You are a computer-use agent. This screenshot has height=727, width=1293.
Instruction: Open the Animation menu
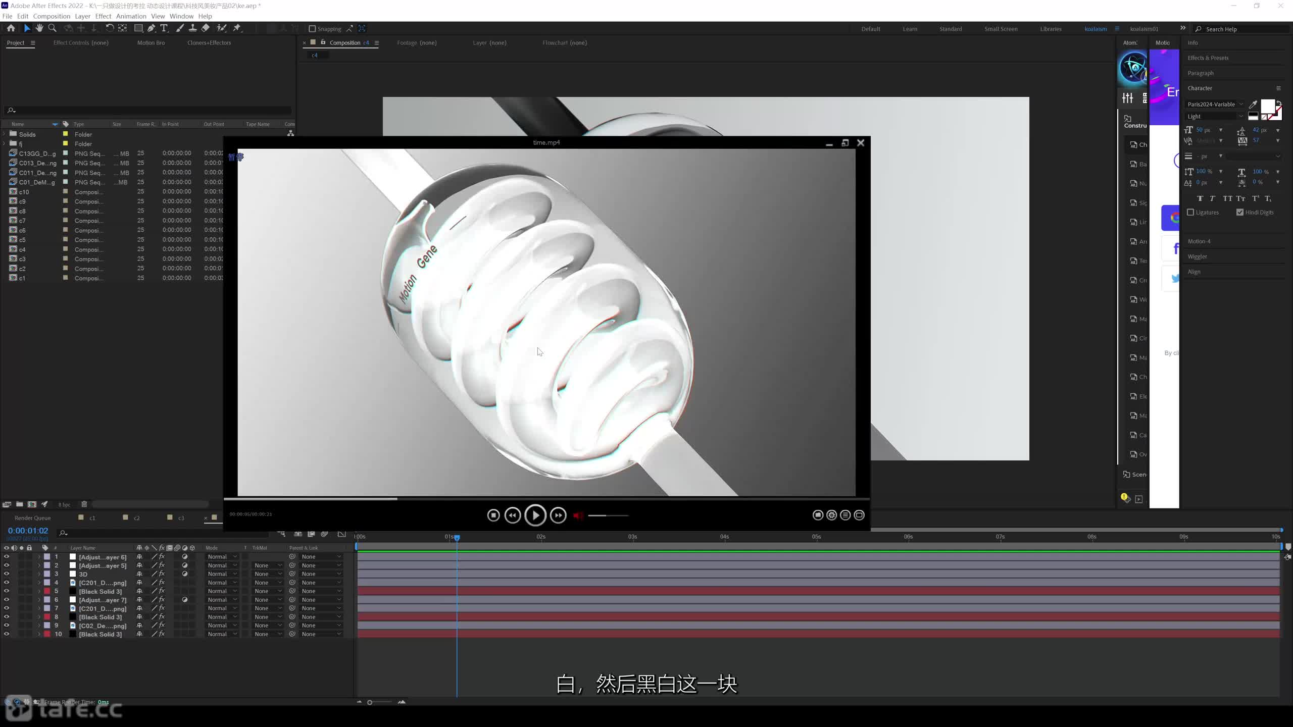[x=131, y=16]
